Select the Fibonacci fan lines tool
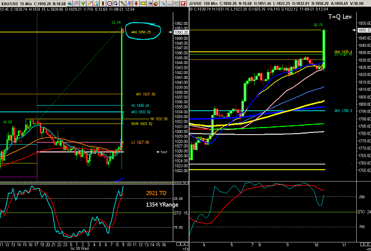Viewport: 371px width, 251px height. click(x=129, y=4)
